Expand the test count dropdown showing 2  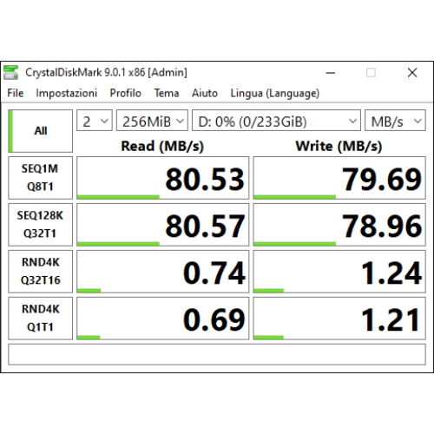(95, 121)
